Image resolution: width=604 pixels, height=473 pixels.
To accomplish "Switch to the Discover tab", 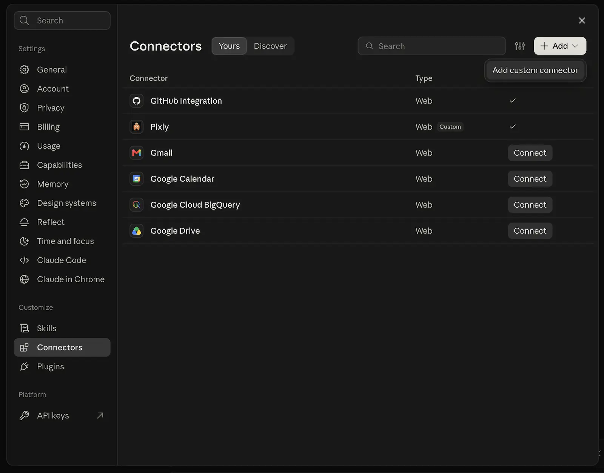I will [x=270, y=46].
